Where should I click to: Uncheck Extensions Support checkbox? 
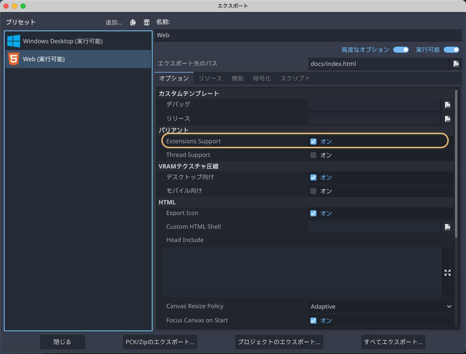(x=313, y=141)
